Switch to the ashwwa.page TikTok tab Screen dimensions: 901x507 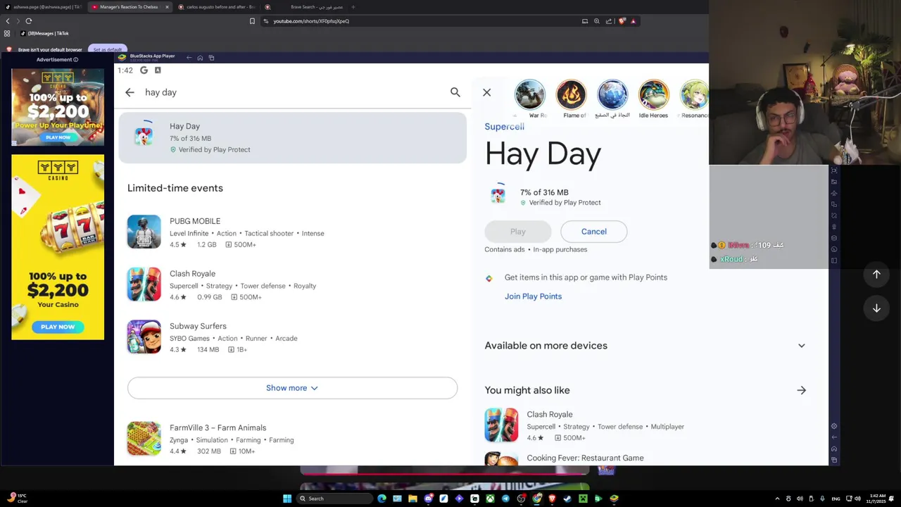pyautogui.click(x=42, y=7)
